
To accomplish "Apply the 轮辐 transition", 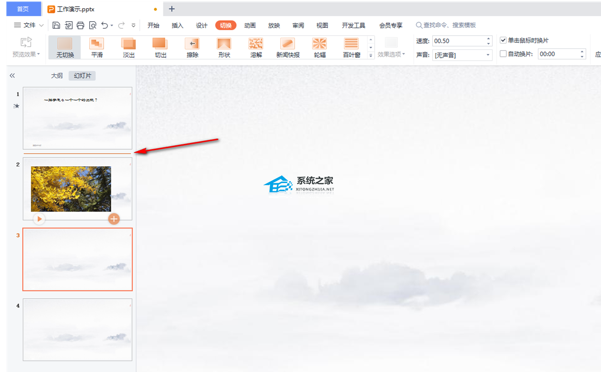I will click(x=320, y=47).
